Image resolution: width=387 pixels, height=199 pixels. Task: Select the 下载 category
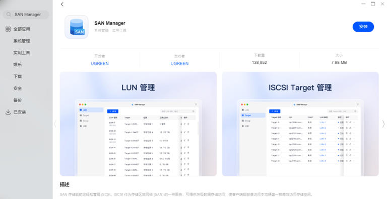(x=18, y=76)
